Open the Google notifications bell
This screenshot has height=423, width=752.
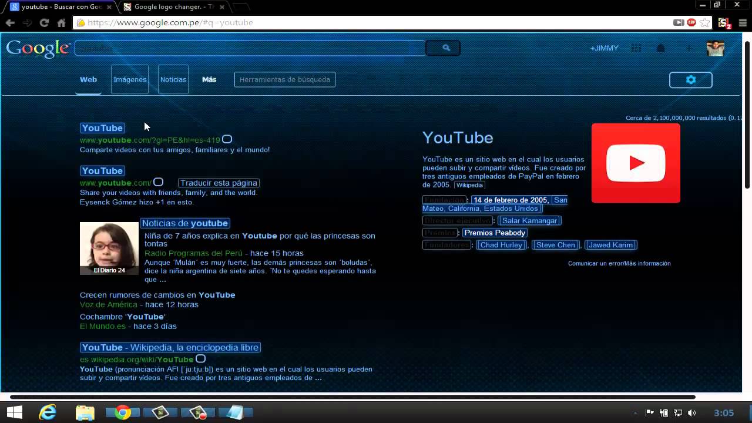661,48
